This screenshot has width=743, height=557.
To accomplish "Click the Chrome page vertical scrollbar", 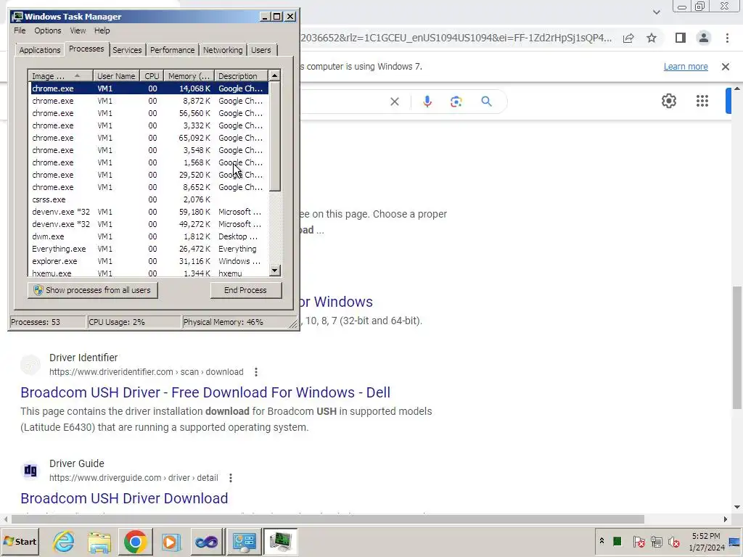I will pos(737,348).
